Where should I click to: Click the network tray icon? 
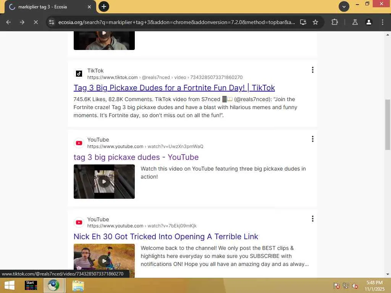click(346, 286)
